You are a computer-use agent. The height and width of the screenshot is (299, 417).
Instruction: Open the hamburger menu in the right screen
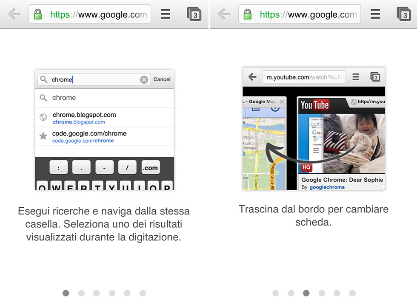click(x=375, y=14)
